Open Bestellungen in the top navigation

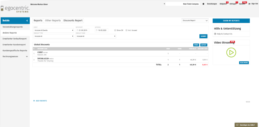point(212,4)
